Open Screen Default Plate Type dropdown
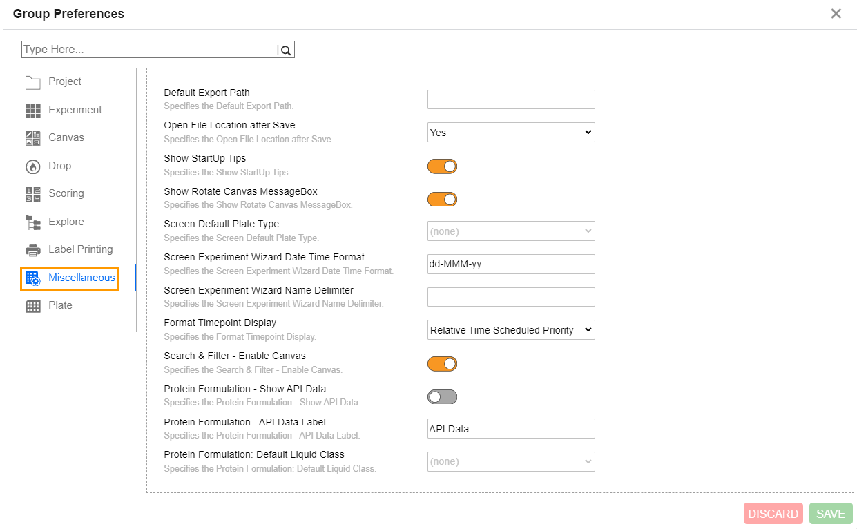Viewport: 857px width, 529px height. pyautogui.click(x=511, y=231)
